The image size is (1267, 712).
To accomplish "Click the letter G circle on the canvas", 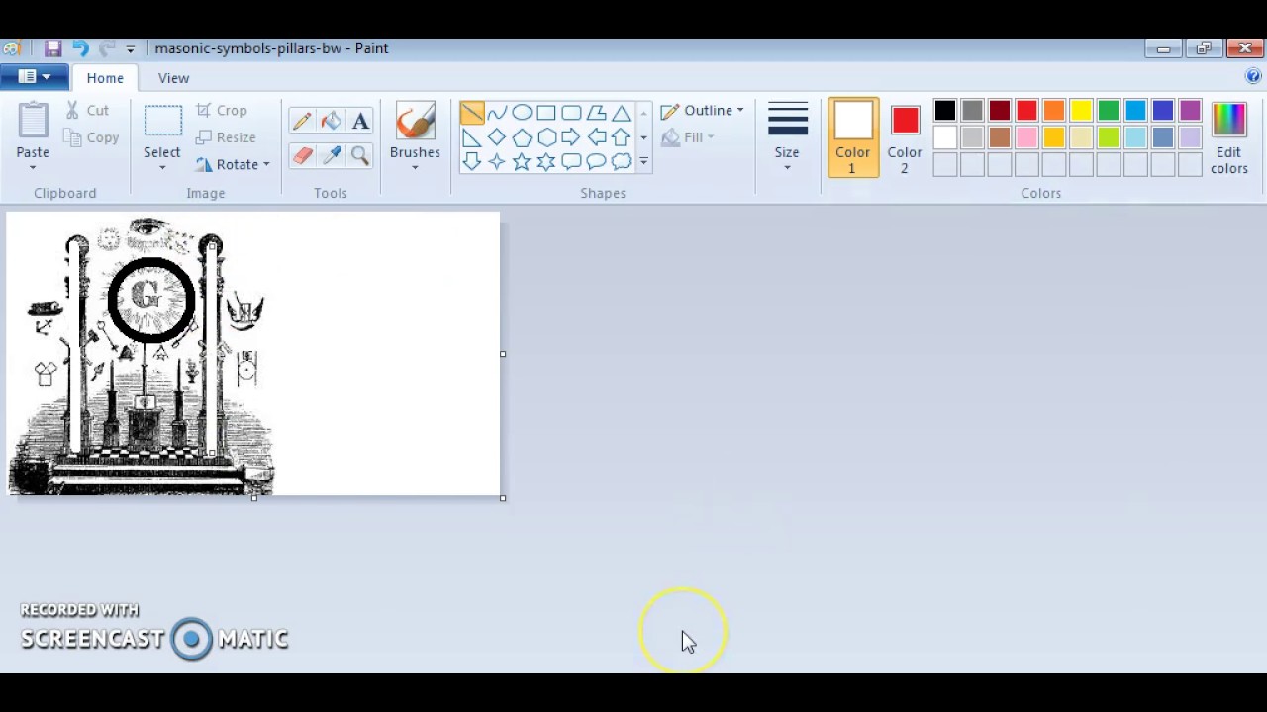I will click(151, 299).
